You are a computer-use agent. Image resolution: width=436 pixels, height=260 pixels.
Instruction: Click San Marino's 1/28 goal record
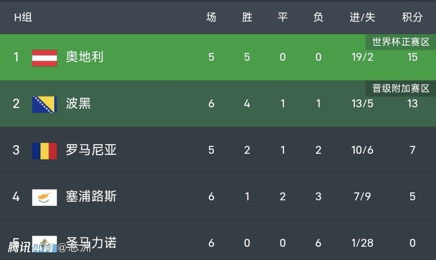point(362,243)
